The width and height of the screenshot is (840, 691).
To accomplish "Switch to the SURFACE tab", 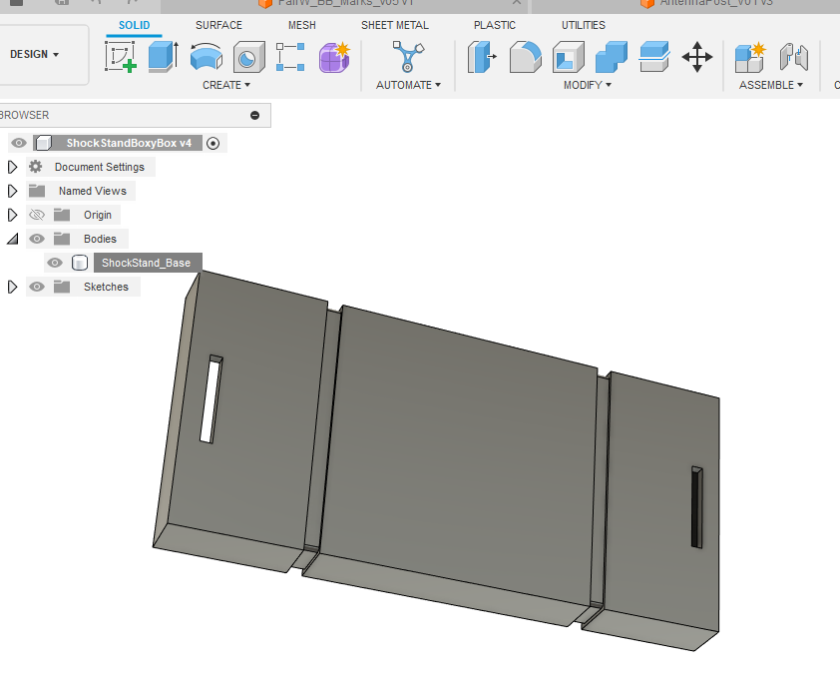I will (218, 25).
